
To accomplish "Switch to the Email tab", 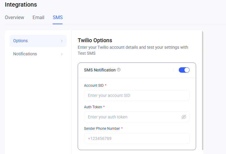I will (x=38, y=17).
